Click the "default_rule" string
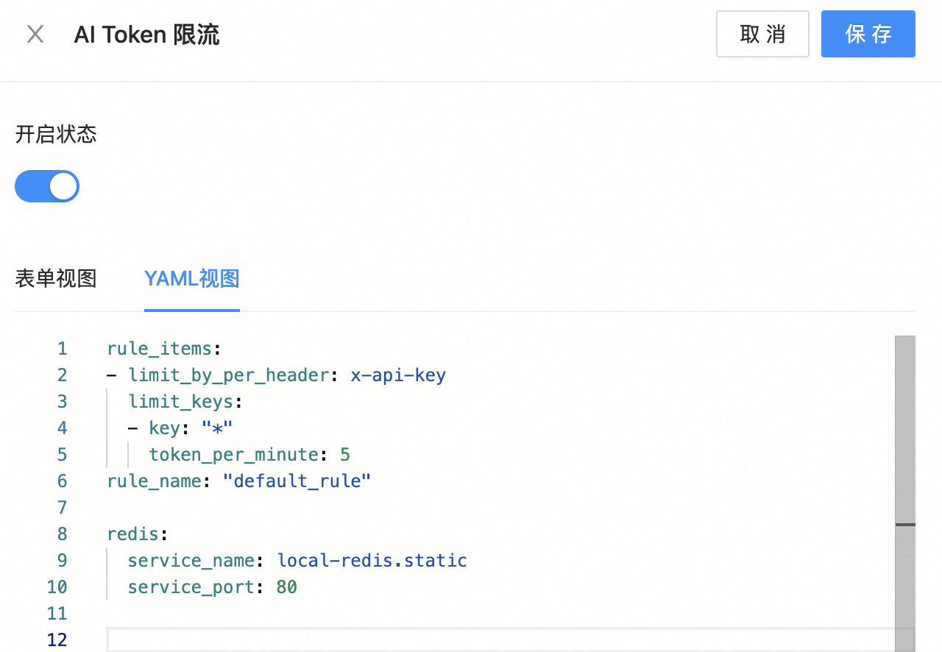 (x=297, y=481)
